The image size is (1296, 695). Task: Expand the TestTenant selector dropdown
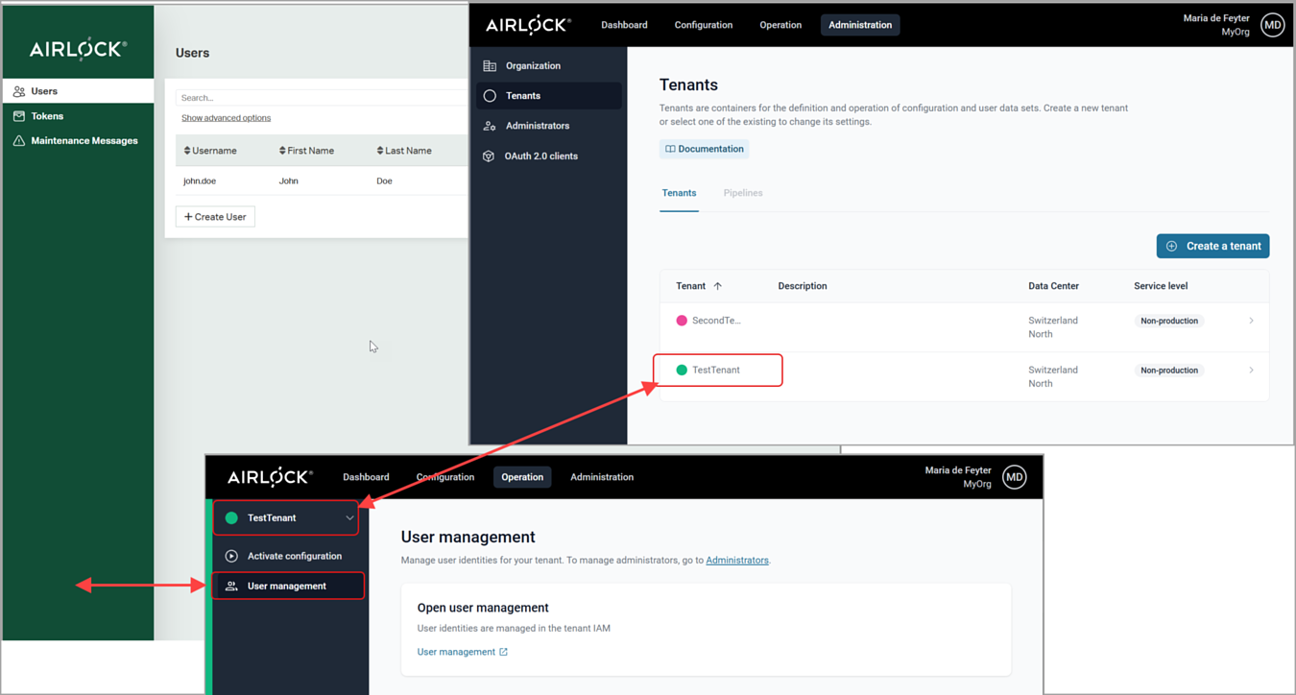[349, 518]
